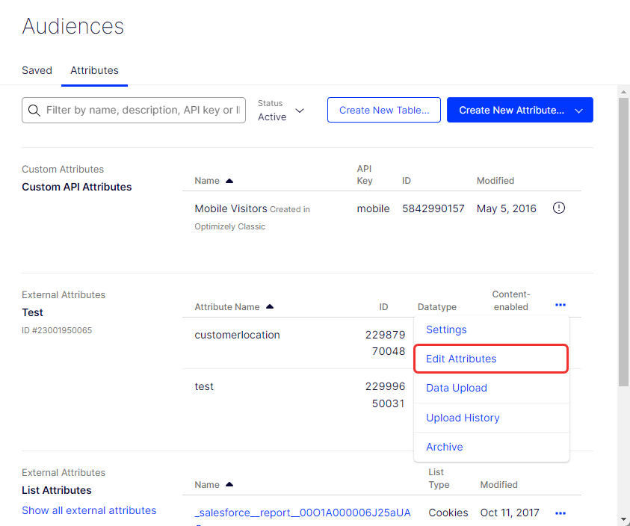Choose Data Upload from the menu
The height and width of the screenshot is (526, 630).
(457, 388)
